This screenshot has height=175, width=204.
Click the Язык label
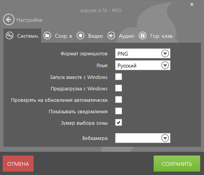(102, 65)
